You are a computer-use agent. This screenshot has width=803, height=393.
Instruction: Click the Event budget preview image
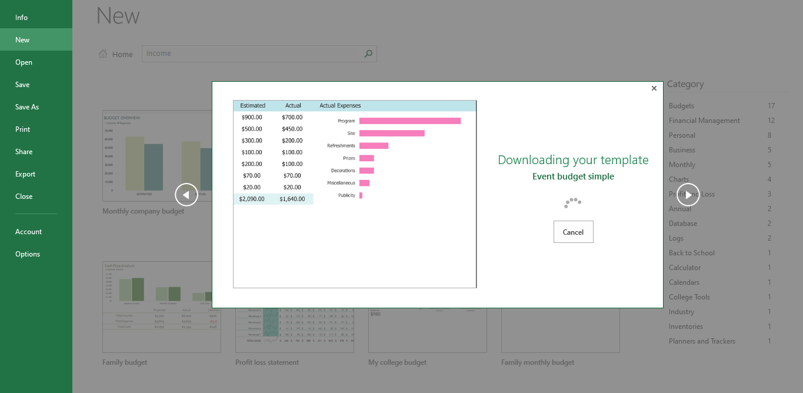coord(355,194)
